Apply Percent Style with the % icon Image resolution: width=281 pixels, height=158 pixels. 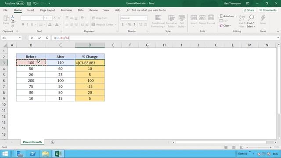click(130, 25)
